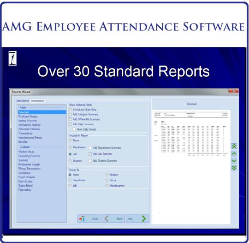Select Exceptions report
This screenshot has width=249, height=243.
click(x=24, y=173)
